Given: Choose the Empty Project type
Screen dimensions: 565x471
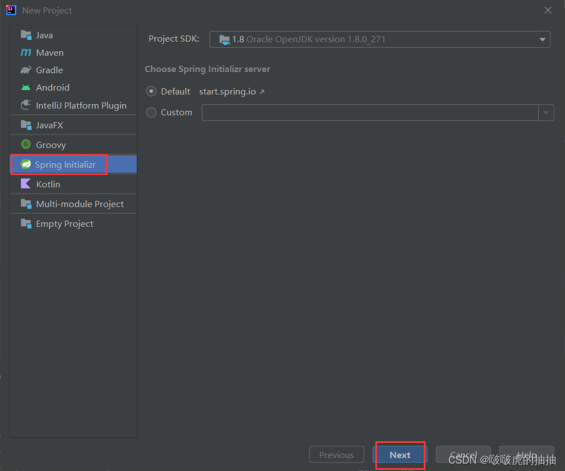Looking at the screenshot, I should click(73, 223).
